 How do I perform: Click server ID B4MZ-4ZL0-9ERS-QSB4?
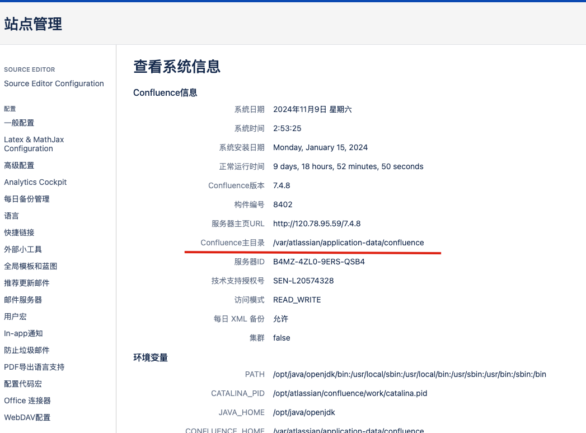point(319,262)
